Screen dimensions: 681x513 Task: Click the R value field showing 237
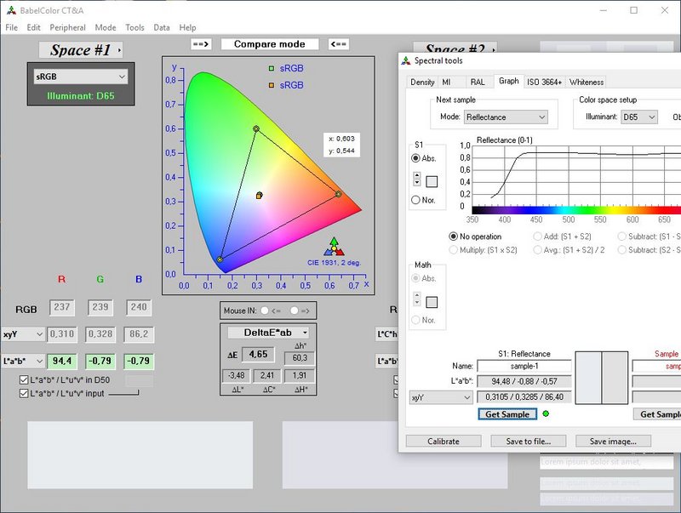pos(62,307)
